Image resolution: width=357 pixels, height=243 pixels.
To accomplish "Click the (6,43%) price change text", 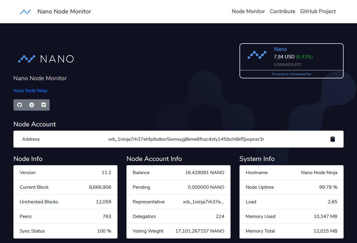I will (x=304, y=57).
